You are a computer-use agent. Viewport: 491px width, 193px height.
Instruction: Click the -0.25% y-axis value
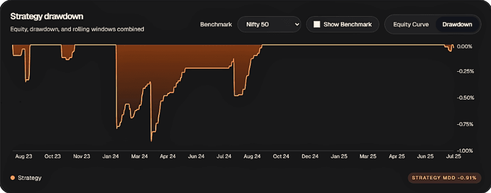click(x=465, y=71)
